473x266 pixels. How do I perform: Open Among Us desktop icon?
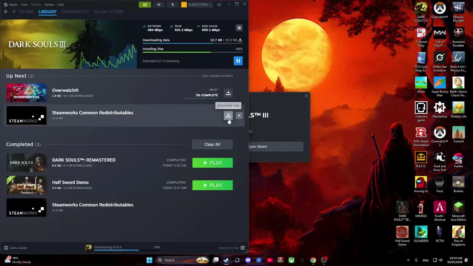[x=421, y=184]
